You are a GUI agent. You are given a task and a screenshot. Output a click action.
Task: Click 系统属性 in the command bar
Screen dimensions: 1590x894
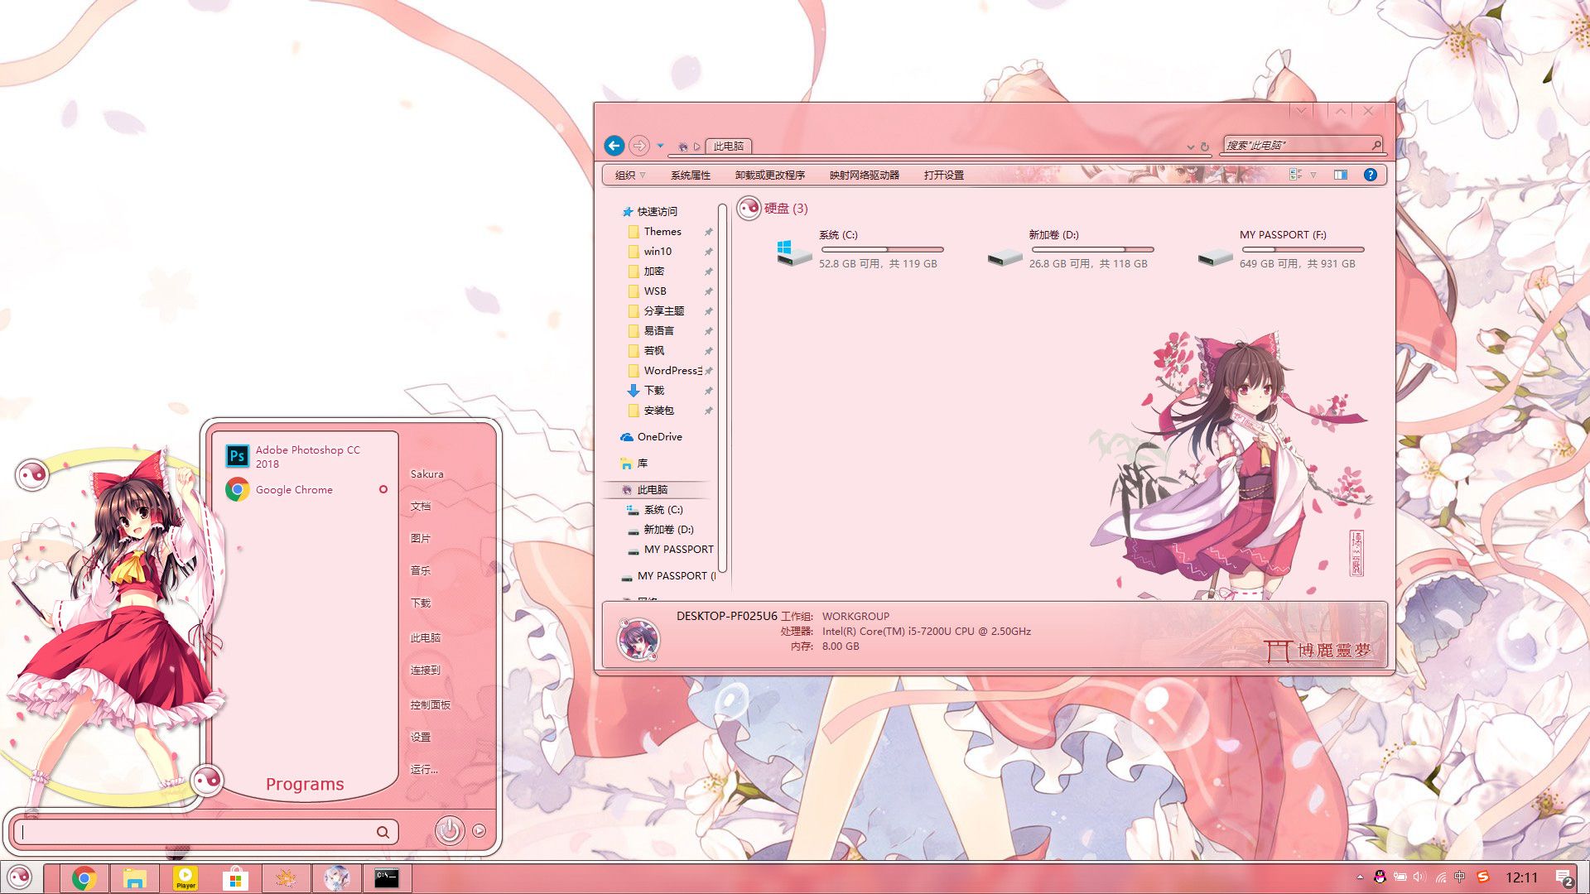(691, 175)
